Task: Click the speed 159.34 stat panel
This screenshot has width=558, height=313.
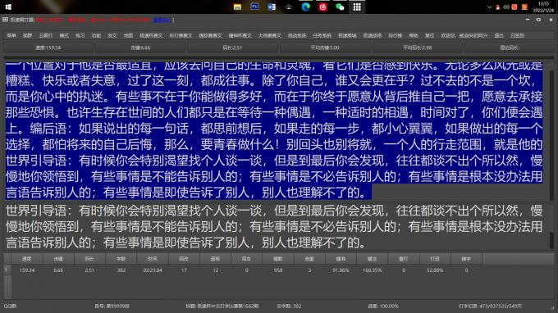Action: click(48, 48)
